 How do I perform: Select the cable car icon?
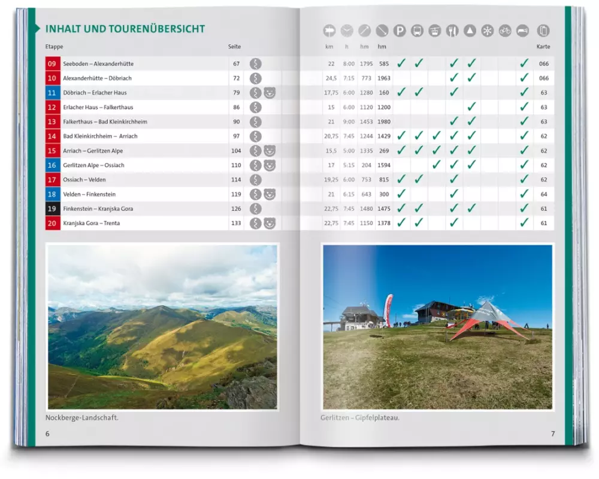435,31
